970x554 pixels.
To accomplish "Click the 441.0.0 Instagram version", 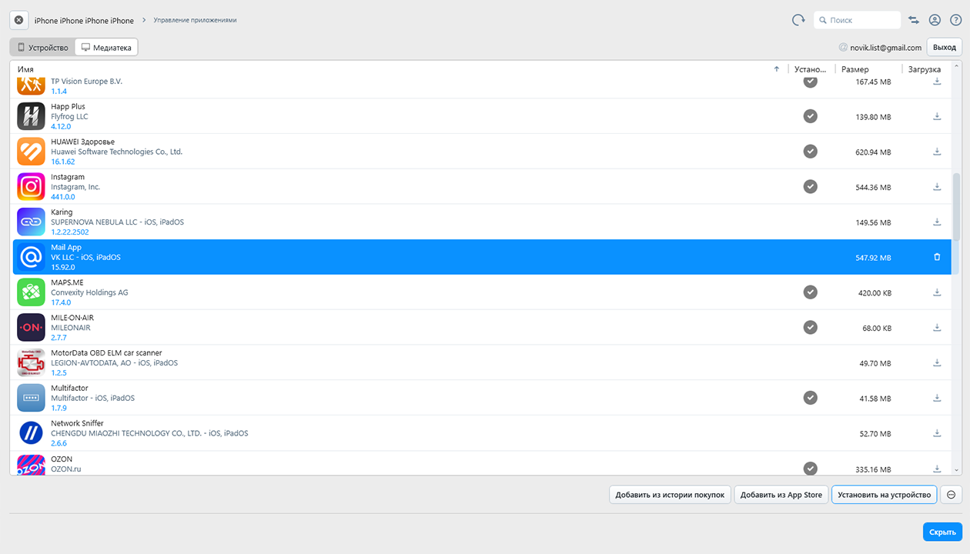I will [62, 197].
